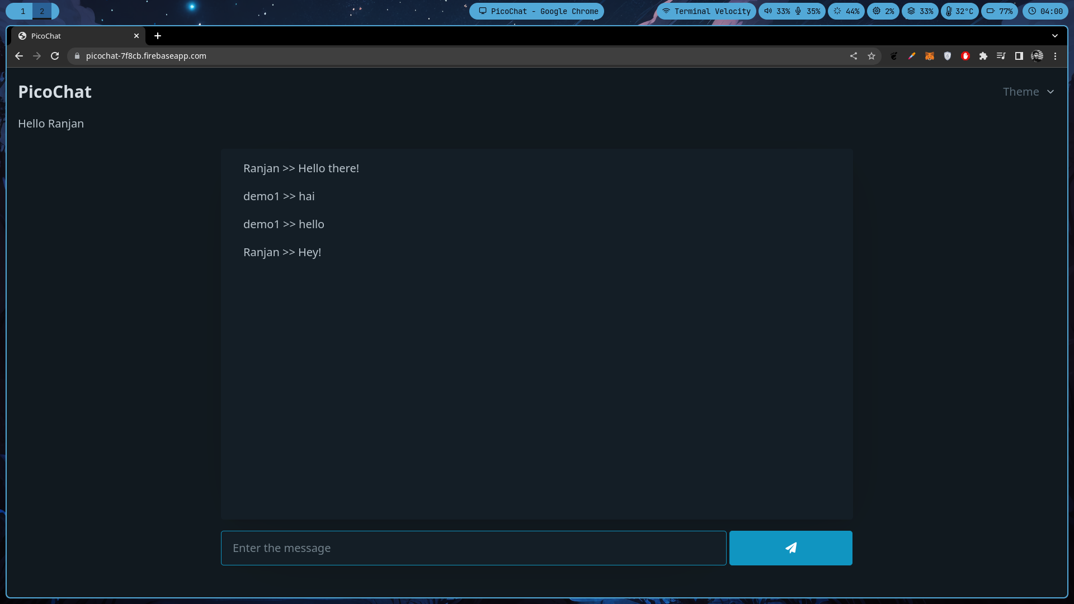Click the 'Enter the message' input field
1074x604 pixels.
(x=473, y=548)
